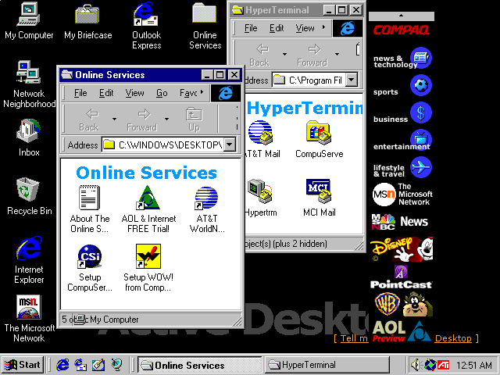Expand HyperTerminal address bar dropdown
This screenshot has width=500, height=375.
[352, 80]
